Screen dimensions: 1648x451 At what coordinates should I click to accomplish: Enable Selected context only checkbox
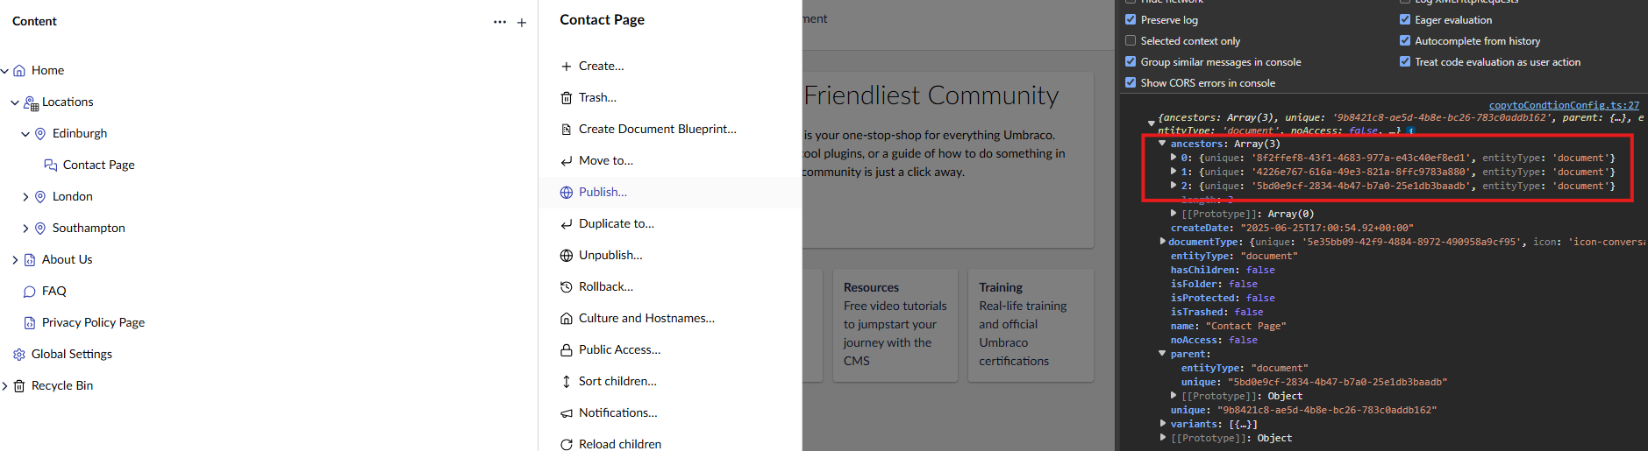click(x=1131, y=40)
